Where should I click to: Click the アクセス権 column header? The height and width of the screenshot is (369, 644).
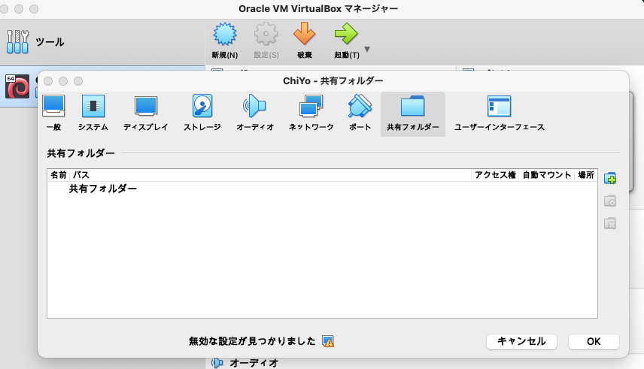click(495, 175)
